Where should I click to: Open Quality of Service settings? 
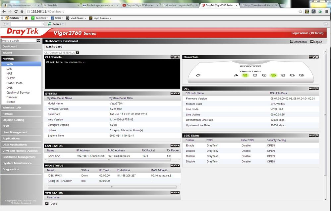point(18,93)
